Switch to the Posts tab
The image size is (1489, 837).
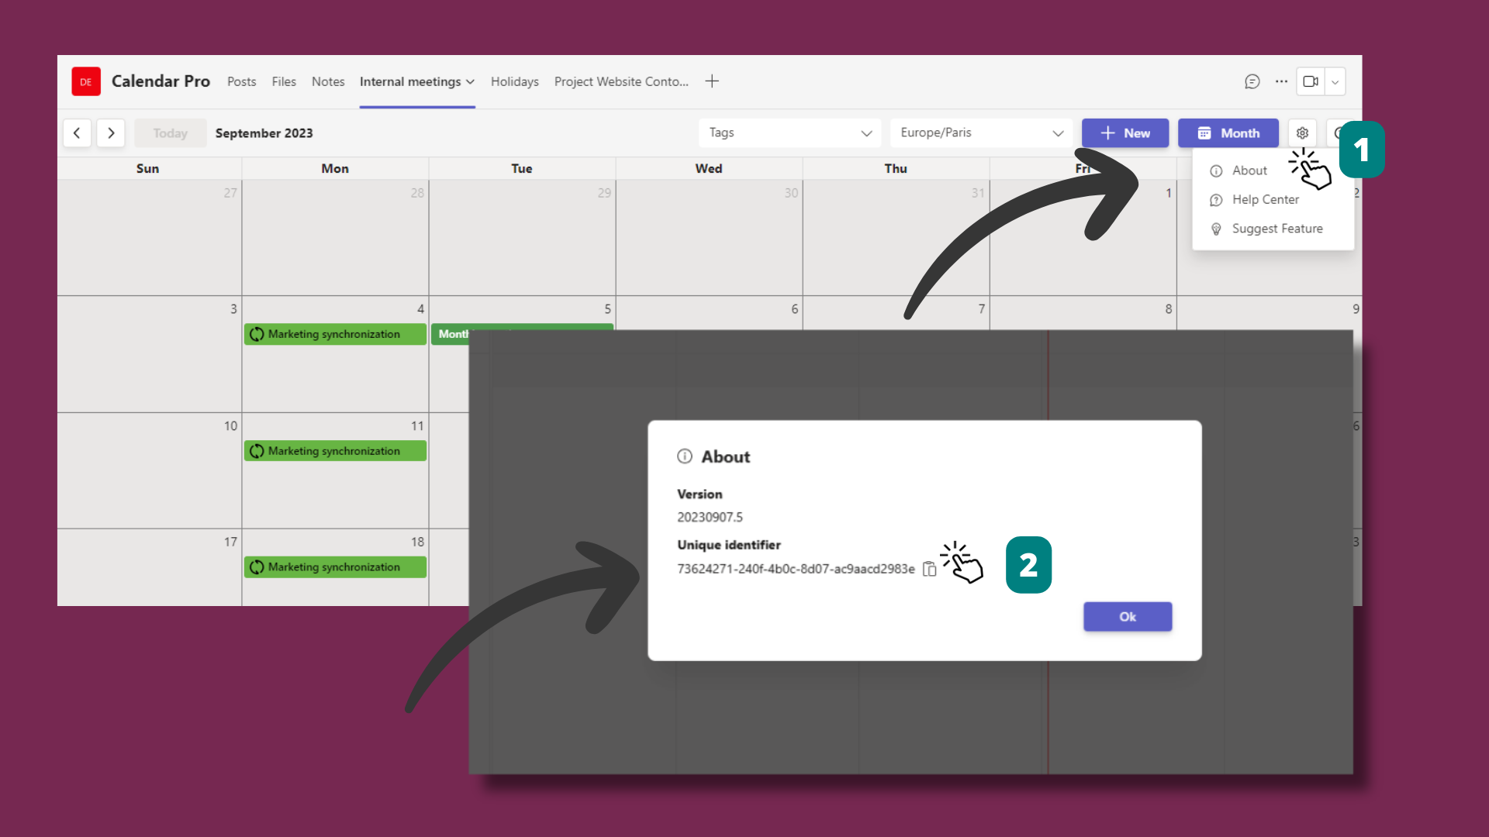click(241, 81)
